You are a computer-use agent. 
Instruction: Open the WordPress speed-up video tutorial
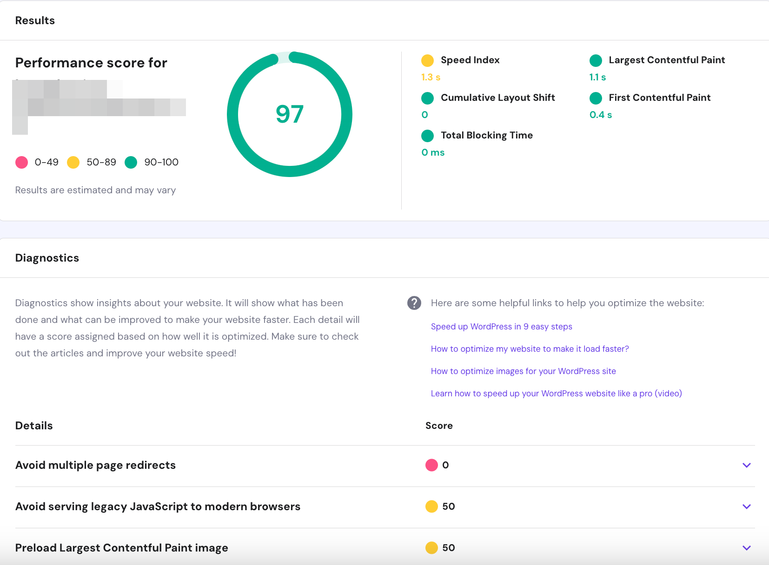coord(556,393)
